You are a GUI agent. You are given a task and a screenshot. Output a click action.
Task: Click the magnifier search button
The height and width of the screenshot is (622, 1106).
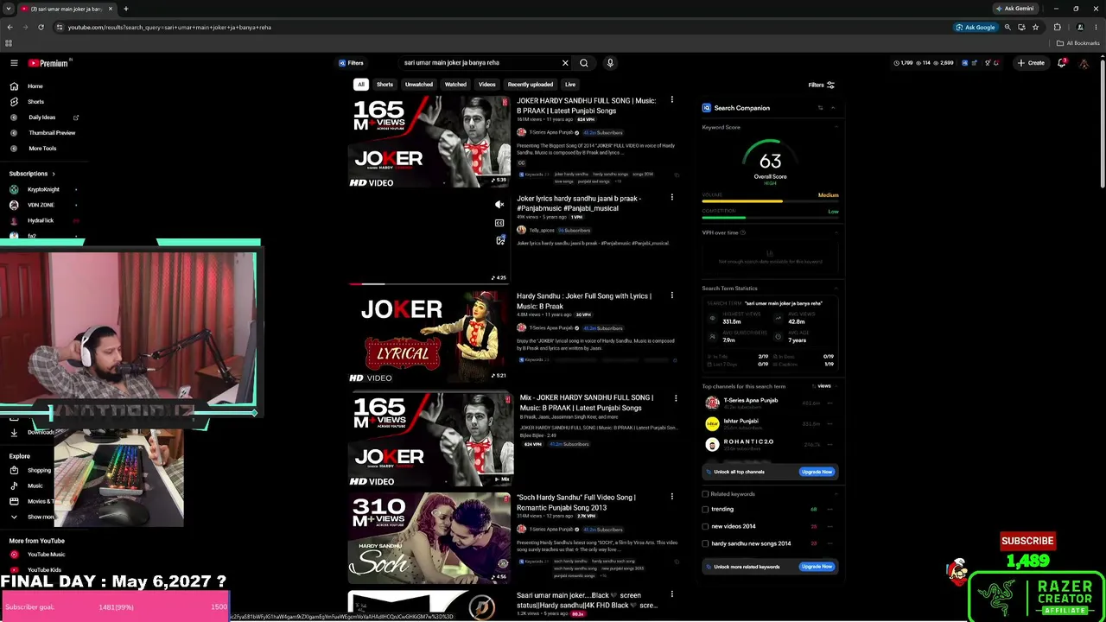[584, 63]
